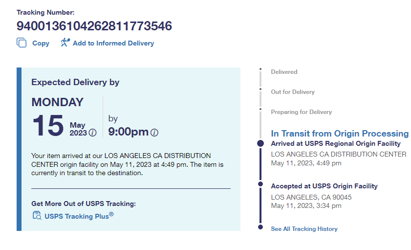This screenshot has width=411, height=250.
Task: Click the Preparing for Delivery status label
Action: click(x=301, y=112)
